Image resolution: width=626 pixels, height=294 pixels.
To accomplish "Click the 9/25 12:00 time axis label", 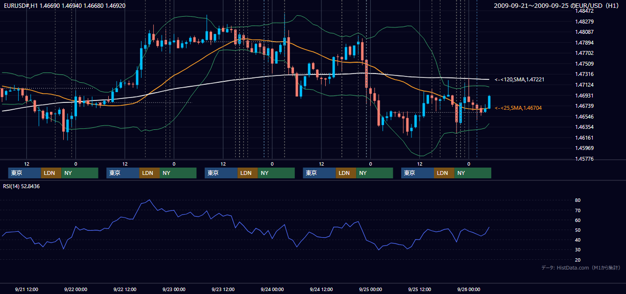I will click(x=419, y=290).
